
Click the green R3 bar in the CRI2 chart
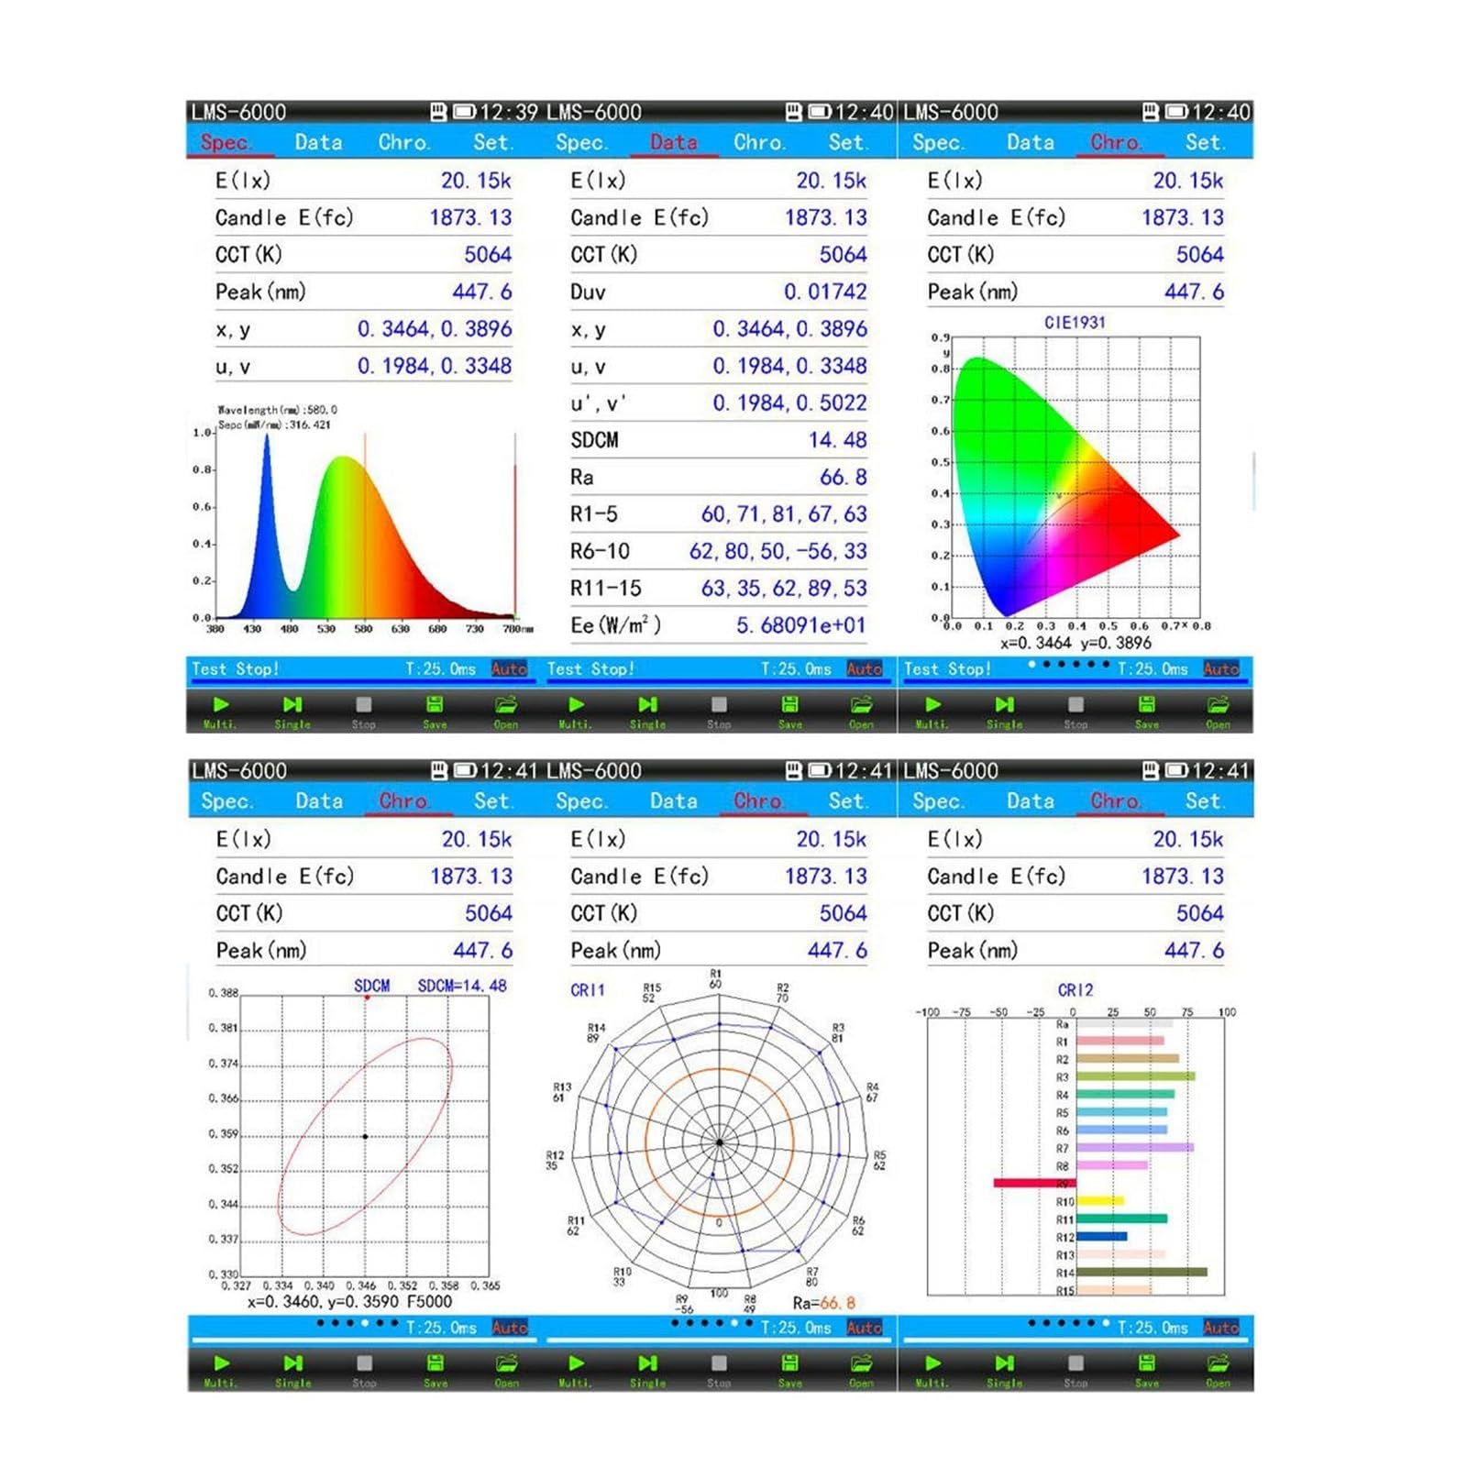pyautogui.click(x=1136, y=1076)
